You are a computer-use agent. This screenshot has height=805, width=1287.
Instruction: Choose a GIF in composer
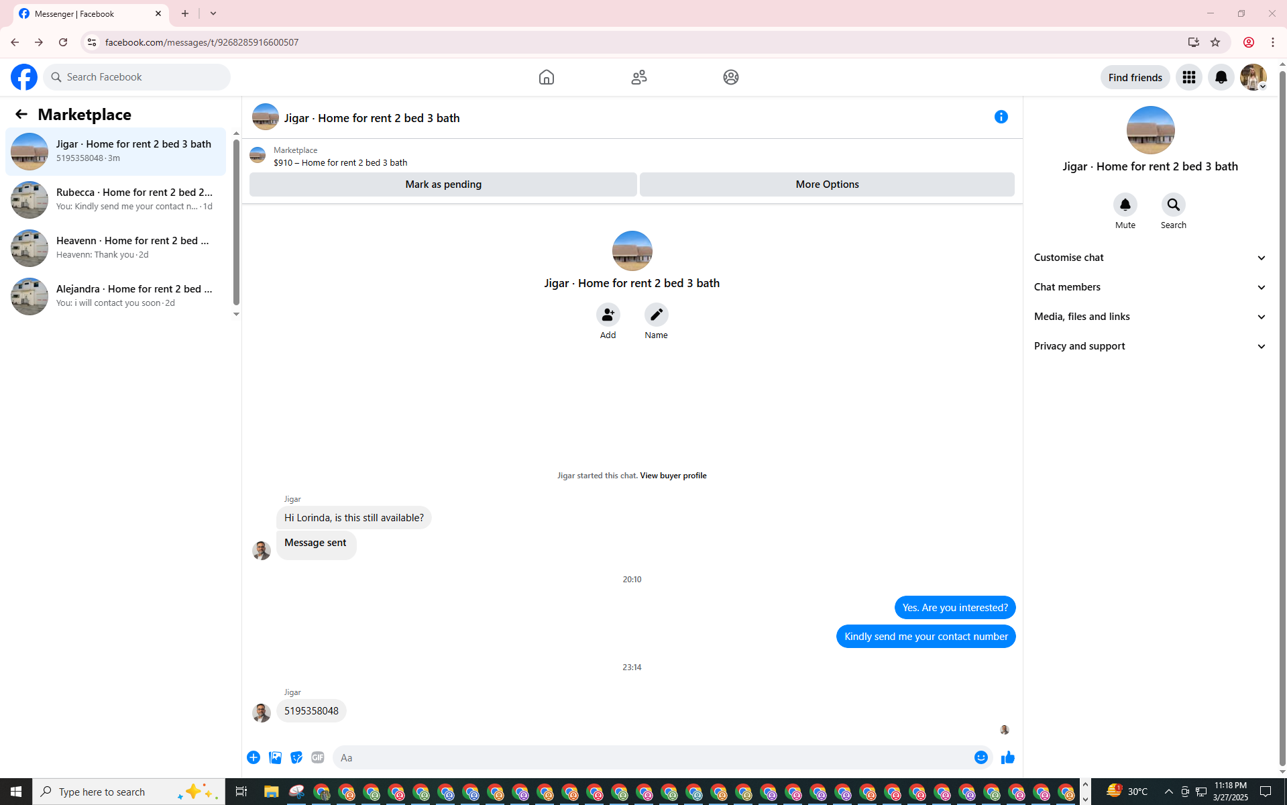pos(318,757)
